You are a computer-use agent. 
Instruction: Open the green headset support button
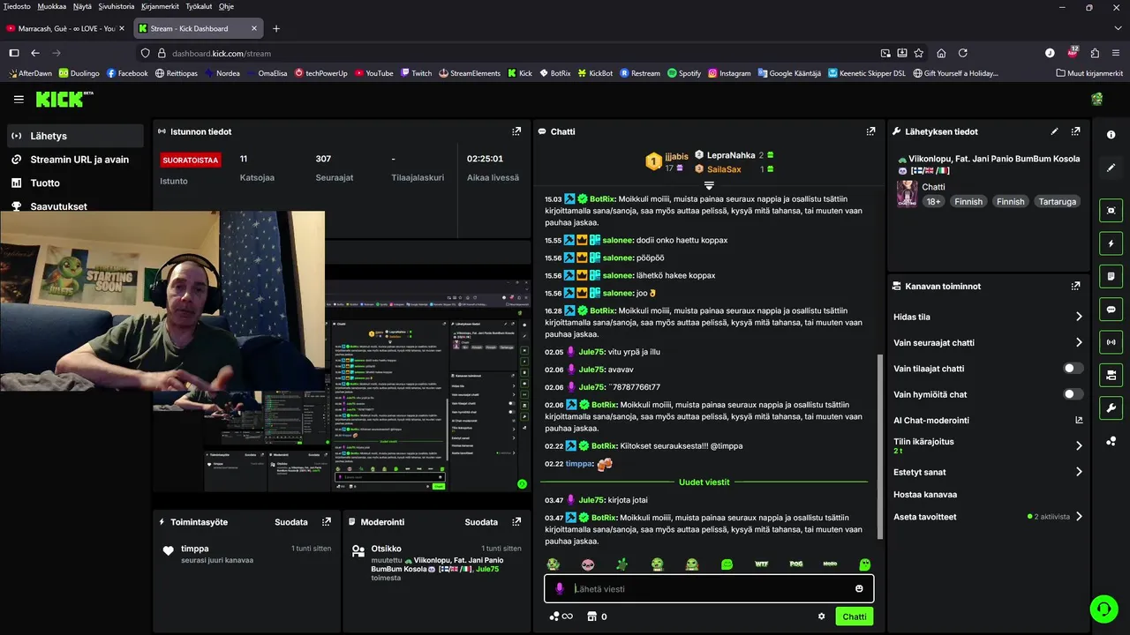click(1104, 609)
